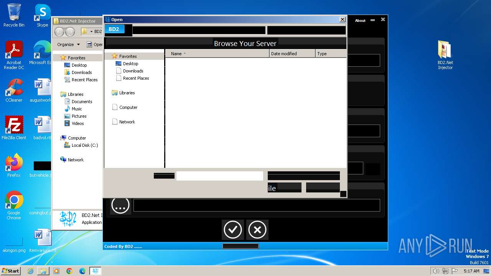
Task: Go back in the Explorer window
Action: coord(59,32)
